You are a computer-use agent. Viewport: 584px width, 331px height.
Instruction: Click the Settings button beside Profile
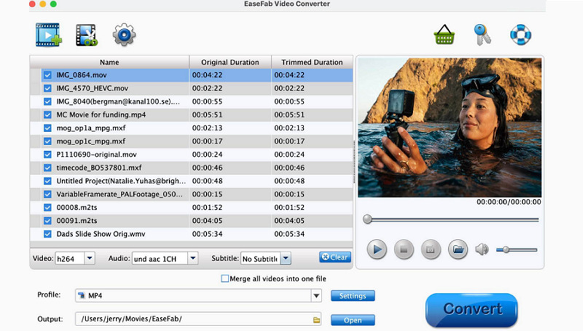coord(353,296)
